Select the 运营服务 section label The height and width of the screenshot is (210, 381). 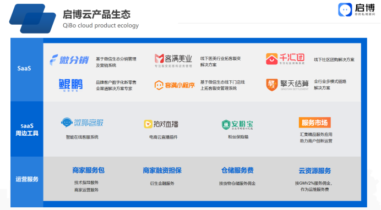(x=27, y=179)
